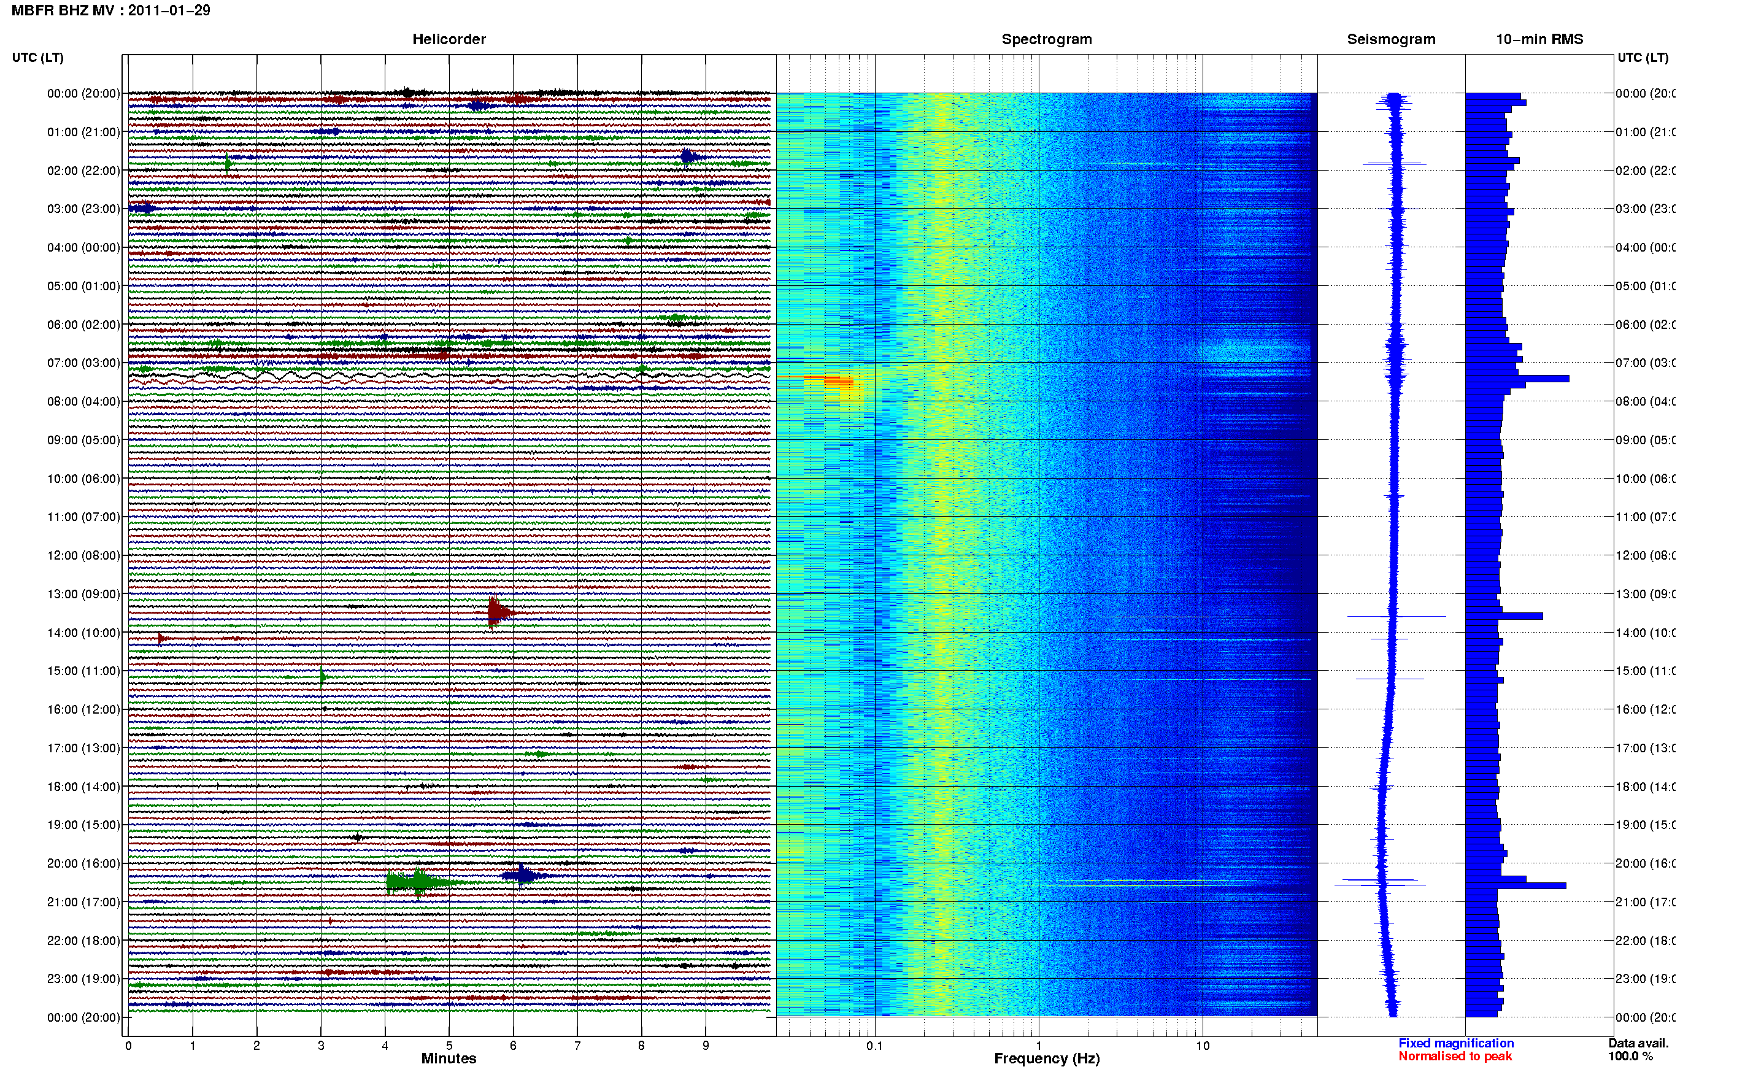Click the 23:00 (19:00) Helicorder time label

83,979
